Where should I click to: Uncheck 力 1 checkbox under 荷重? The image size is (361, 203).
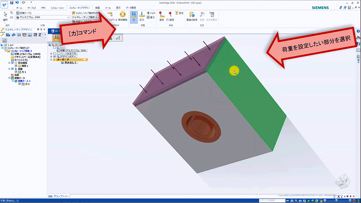point(16,72)
